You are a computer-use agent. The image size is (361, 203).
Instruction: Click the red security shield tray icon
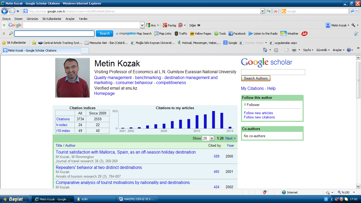point(341,199)
